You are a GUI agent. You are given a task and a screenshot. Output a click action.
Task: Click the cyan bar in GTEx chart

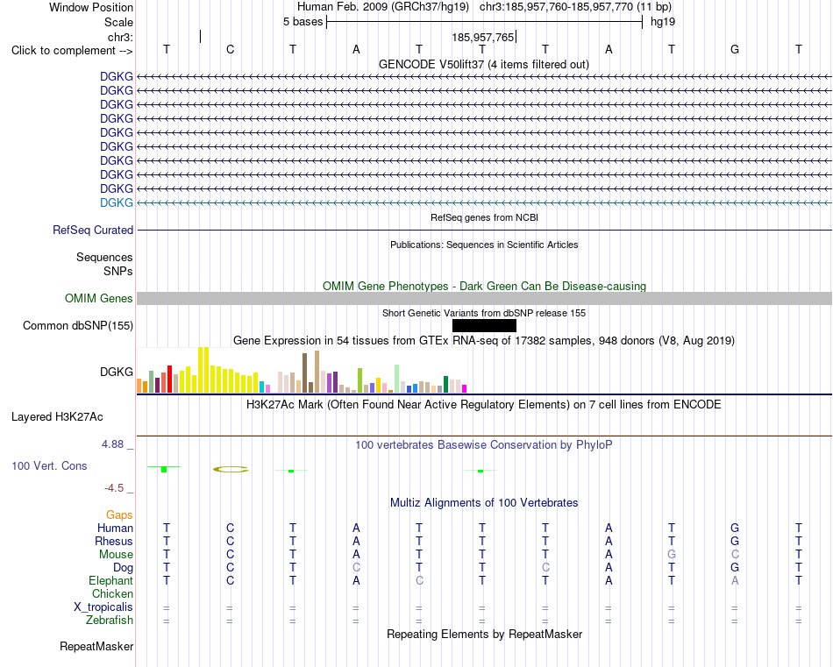pyautogui.click(x=261, y=387)
